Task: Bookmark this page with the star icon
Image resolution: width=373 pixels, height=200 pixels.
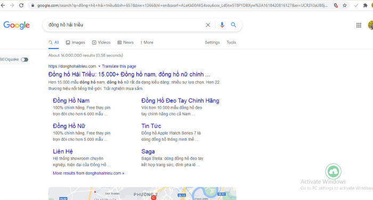Action: click(344, 5)
